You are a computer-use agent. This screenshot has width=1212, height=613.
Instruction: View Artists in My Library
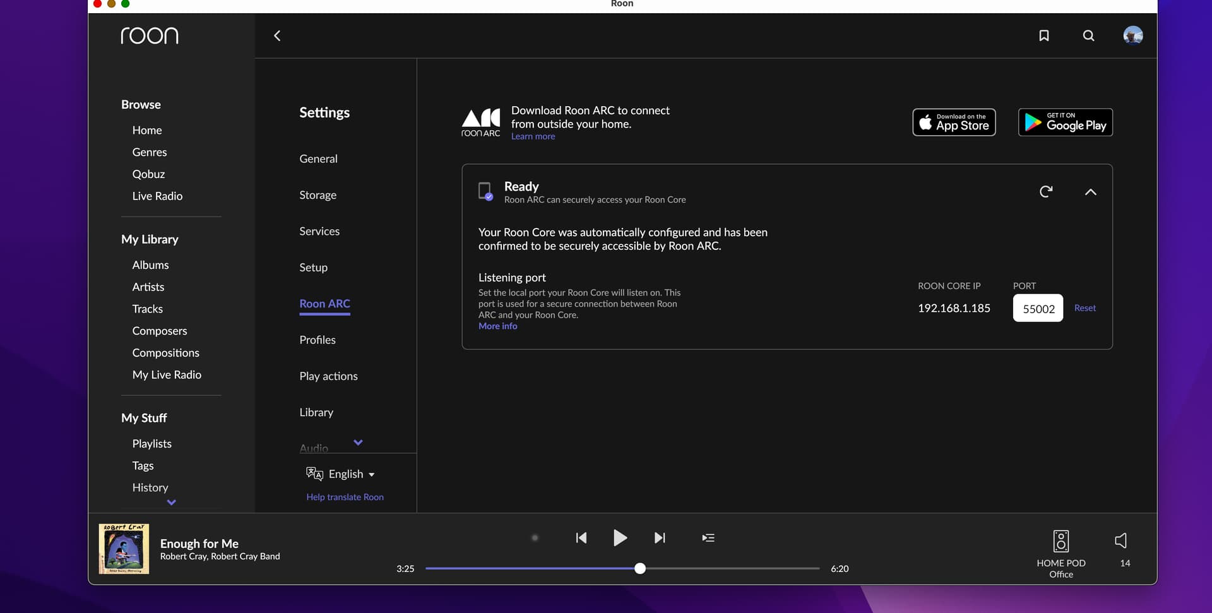pos(148,287)
